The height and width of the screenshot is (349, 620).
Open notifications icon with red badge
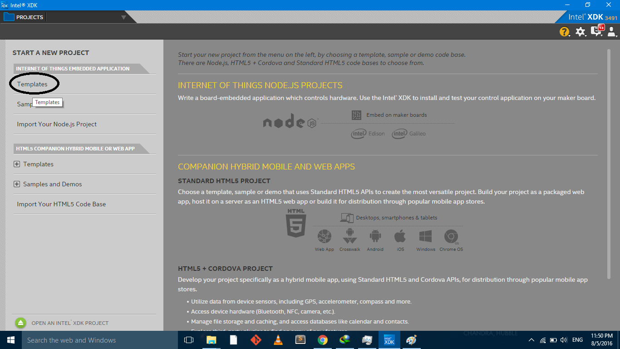tap(597, 30)
